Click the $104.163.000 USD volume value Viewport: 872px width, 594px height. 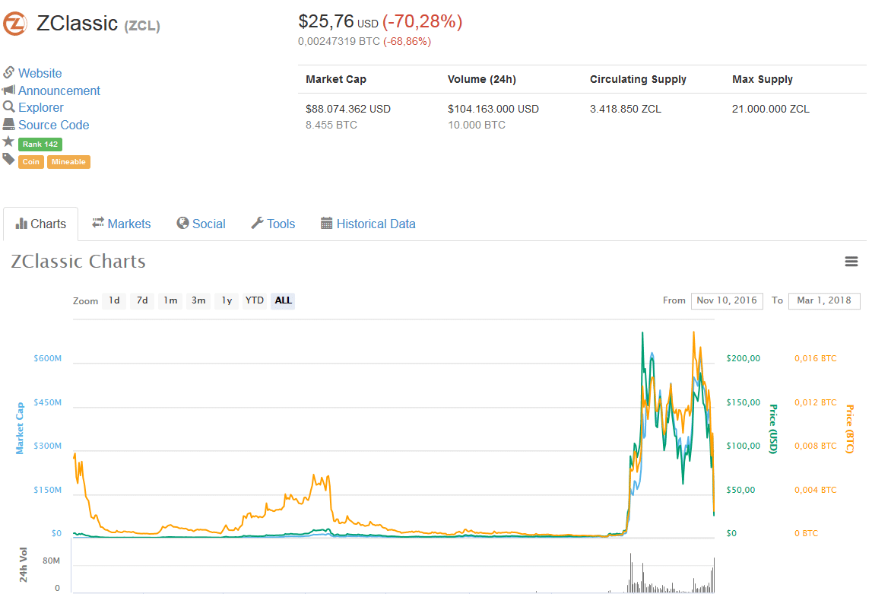tap(493, 109)
